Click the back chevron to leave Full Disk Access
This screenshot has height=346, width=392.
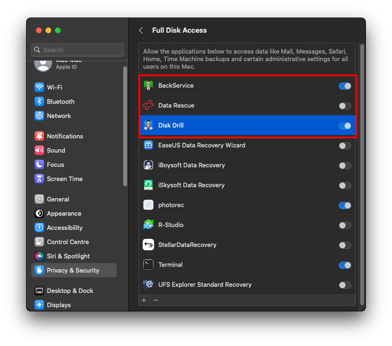[141, 30]
